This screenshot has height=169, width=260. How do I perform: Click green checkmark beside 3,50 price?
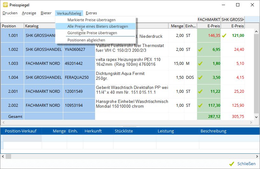tap(200, 78)
